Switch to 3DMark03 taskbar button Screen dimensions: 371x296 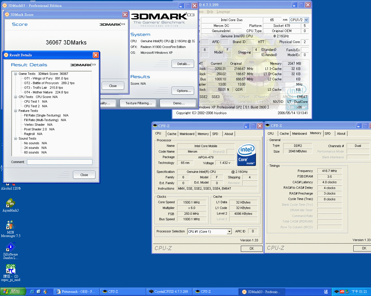click(263, 292)
